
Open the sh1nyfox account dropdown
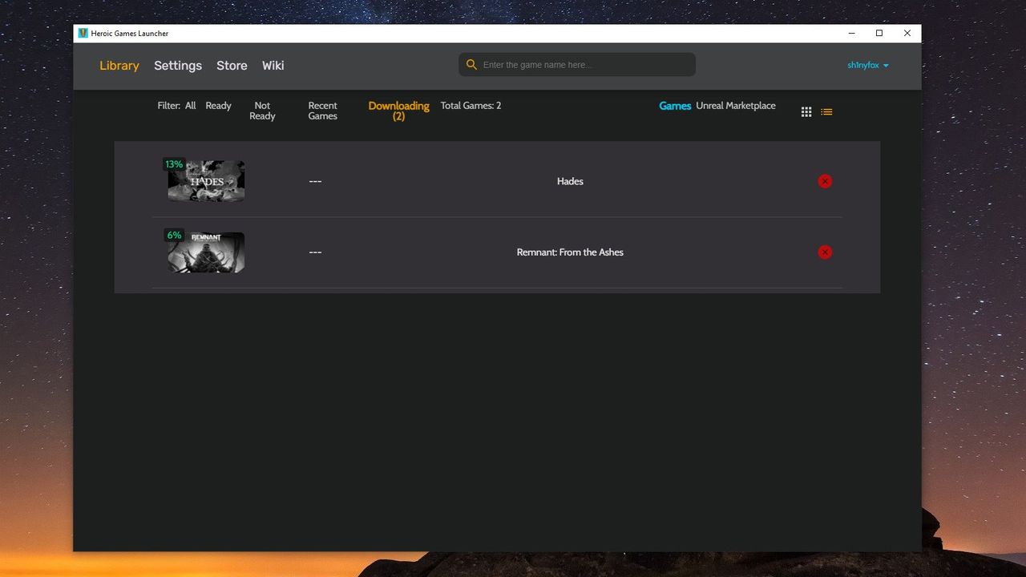click(x=868, y=66)
